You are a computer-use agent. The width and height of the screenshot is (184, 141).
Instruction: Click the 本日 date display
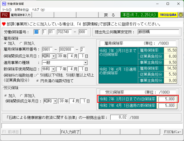click(x=139, y=15)
